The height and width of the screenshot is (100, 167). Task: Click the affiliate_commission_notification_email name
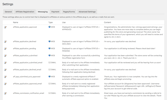pyautogui.click(x=29, y=93)
